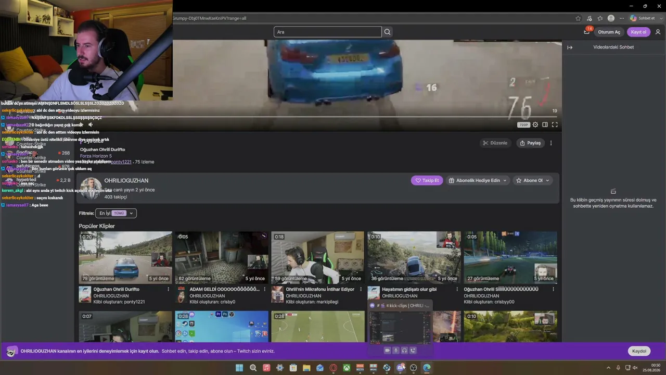Play the Mikrofonu İntihar Ediyor clip thumbnail

coord(318,257)
